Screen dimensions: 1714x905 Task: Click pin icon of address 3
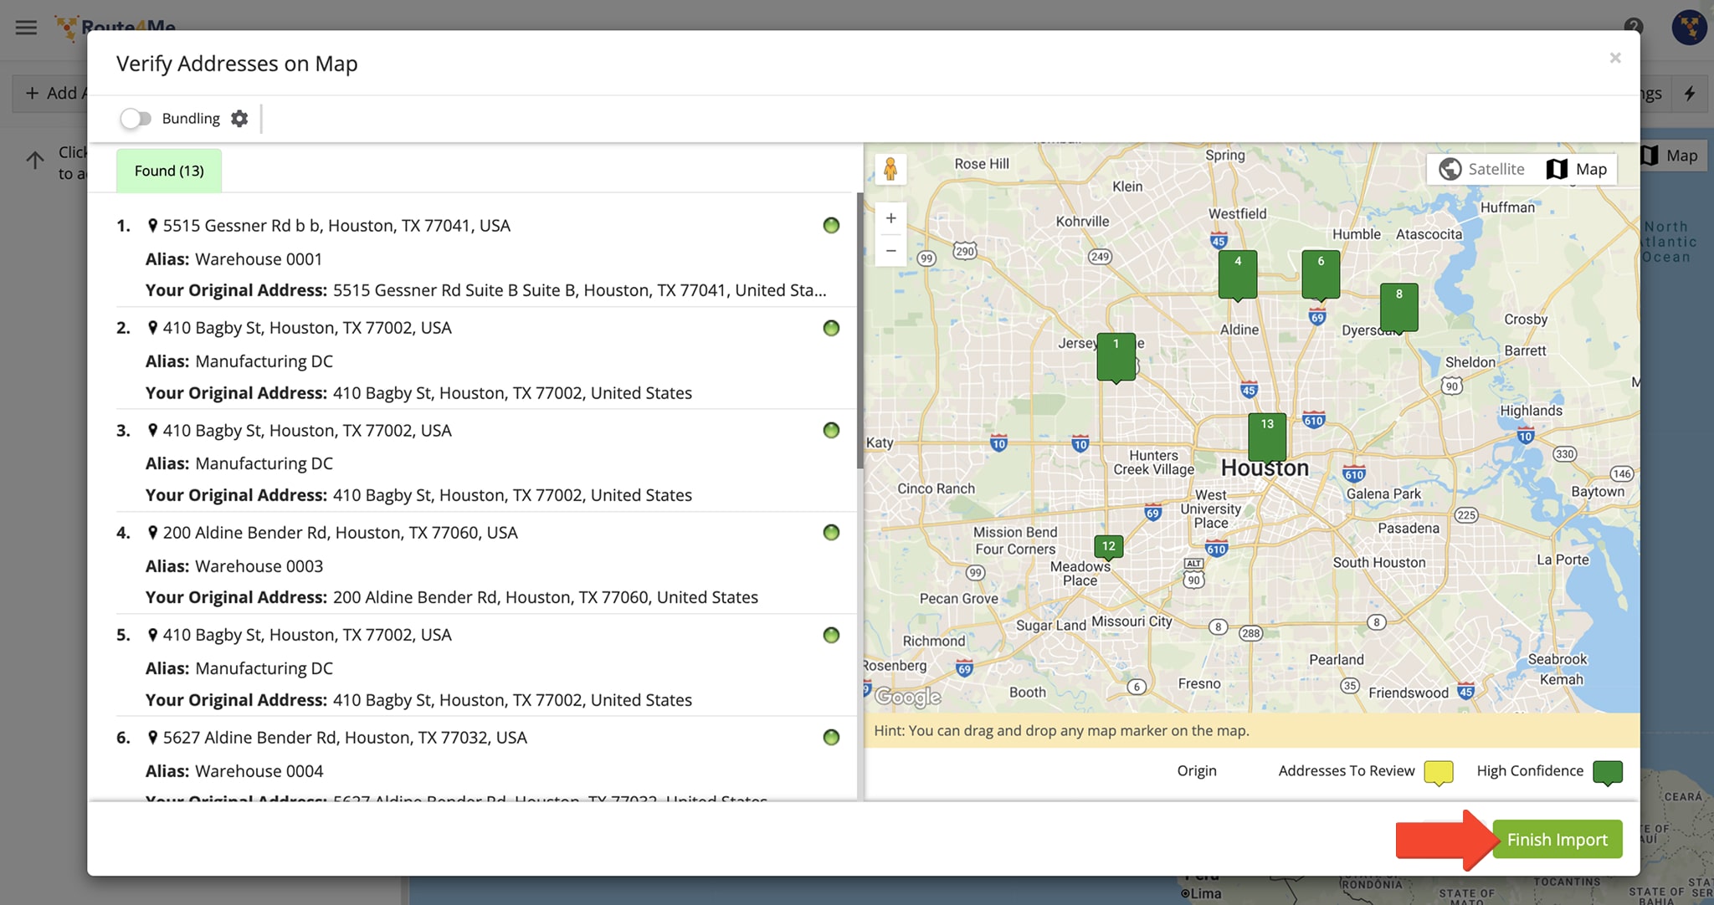(x=152, y=430)
